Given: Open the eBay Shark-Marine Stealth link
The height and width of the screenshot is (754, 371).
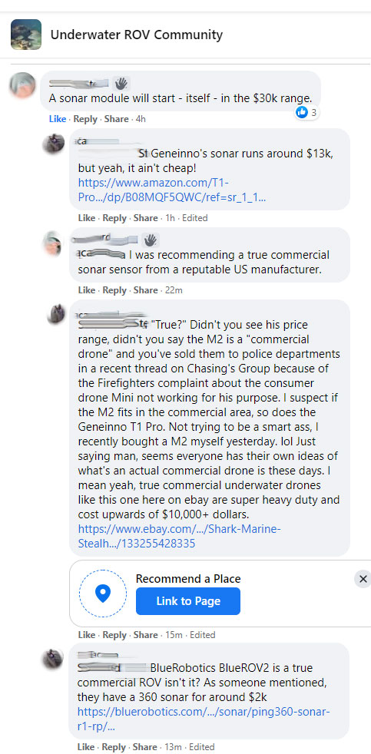Looking at the screenshot, I should click(x=180, y=536).
